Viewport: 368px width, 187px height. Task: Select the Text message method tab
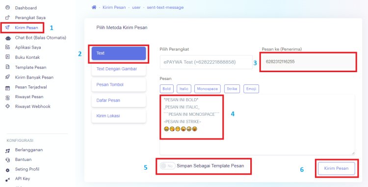point(119,53)
